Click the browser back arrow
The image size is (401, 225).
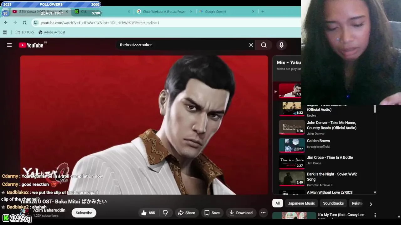click(6, 22)
